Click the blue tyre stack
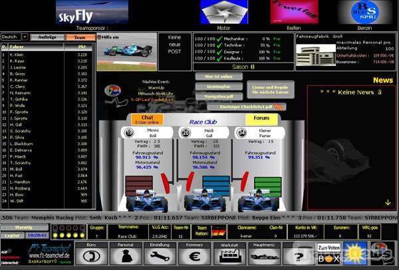Image resolution: width=399 pixels, height=270 pixels. (216, 185)
